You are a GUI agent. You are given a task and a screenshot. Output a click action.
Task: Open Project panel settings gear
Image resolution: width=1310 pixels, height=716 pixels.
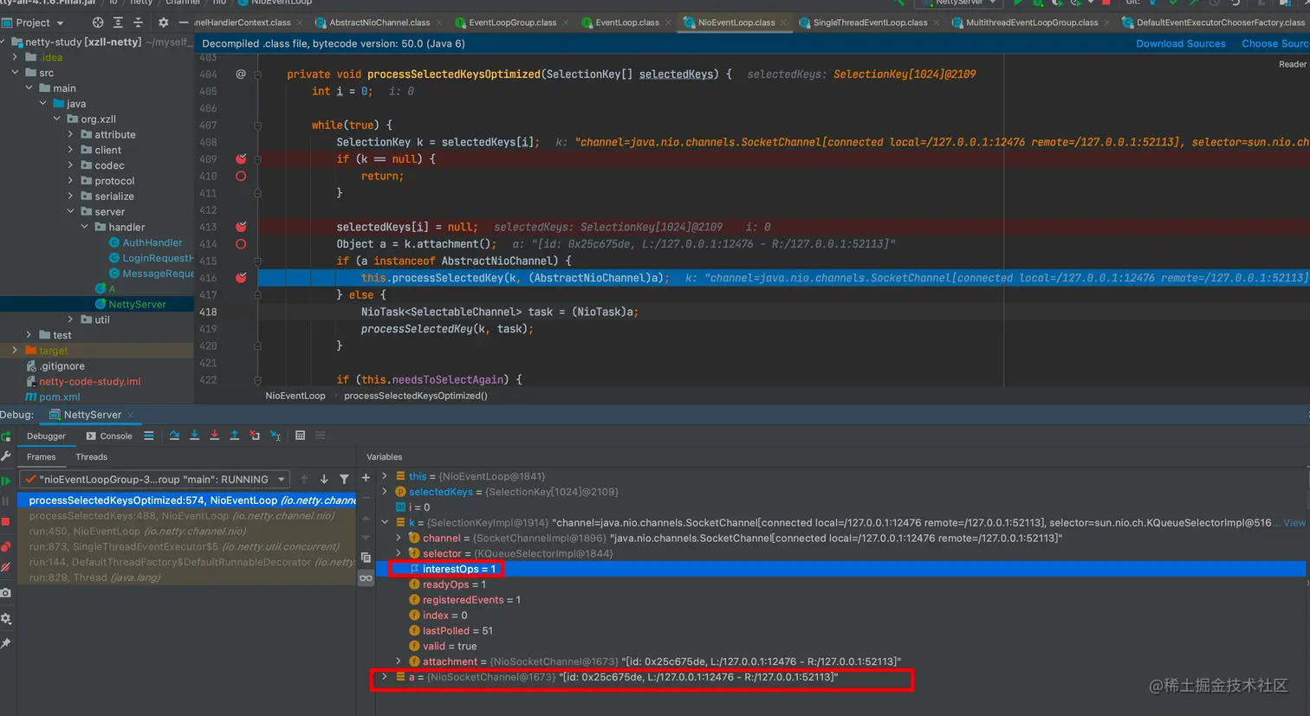point(163,23)
